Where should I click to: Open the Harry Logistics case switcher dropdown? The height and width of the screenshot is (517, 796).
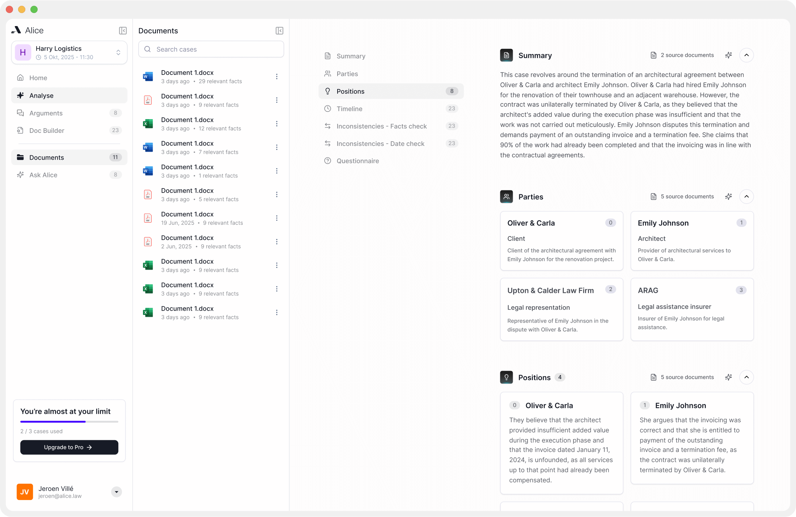[118, 52]
